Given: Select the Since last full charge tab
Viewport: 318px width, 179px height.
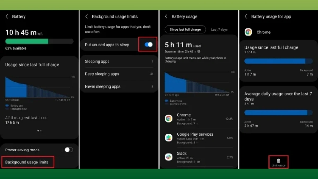Looking at the screenshot, I should [185, 29].
